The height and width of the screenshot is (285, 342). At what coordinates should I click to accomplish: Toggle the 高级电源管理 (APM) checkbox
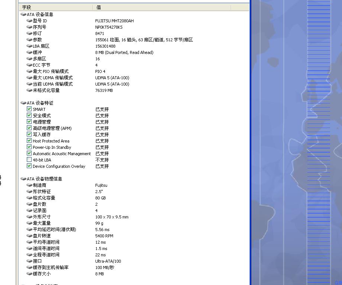[29, 128]
